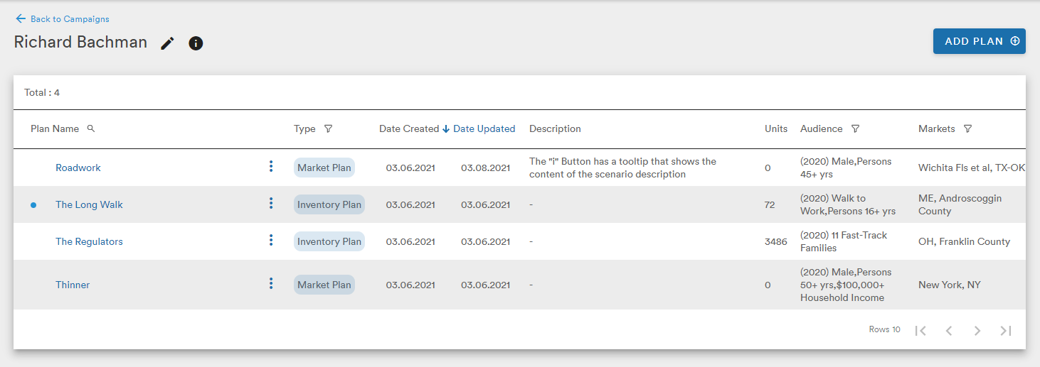The image size is (1040, 367).
Task: Open campaign info via the 'i' icon
Action: pyautogui.click(x=196, y=43)
